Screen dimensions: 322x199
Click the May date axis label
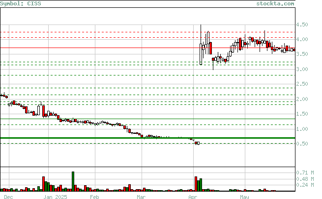click(x=244, y=197)
